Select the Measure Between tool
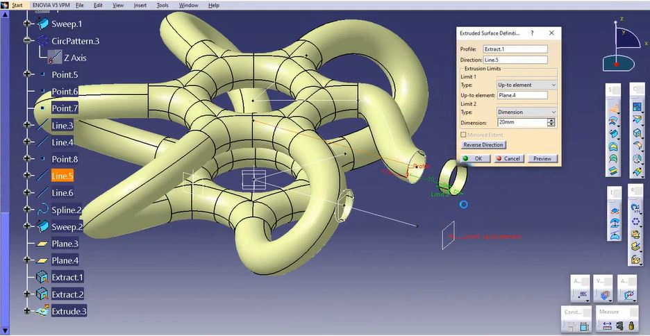Image resolution: width=650 pixels, height=336 pixels. click(608, 326)
